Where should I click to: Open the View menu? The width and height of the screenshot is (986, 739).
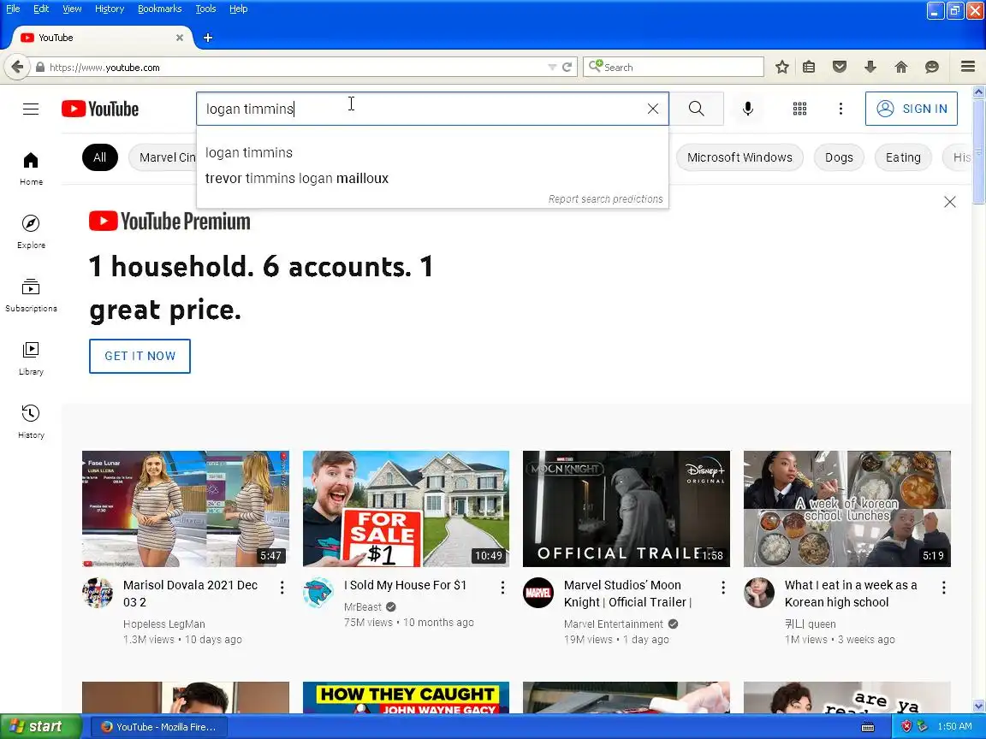(72, 9)
